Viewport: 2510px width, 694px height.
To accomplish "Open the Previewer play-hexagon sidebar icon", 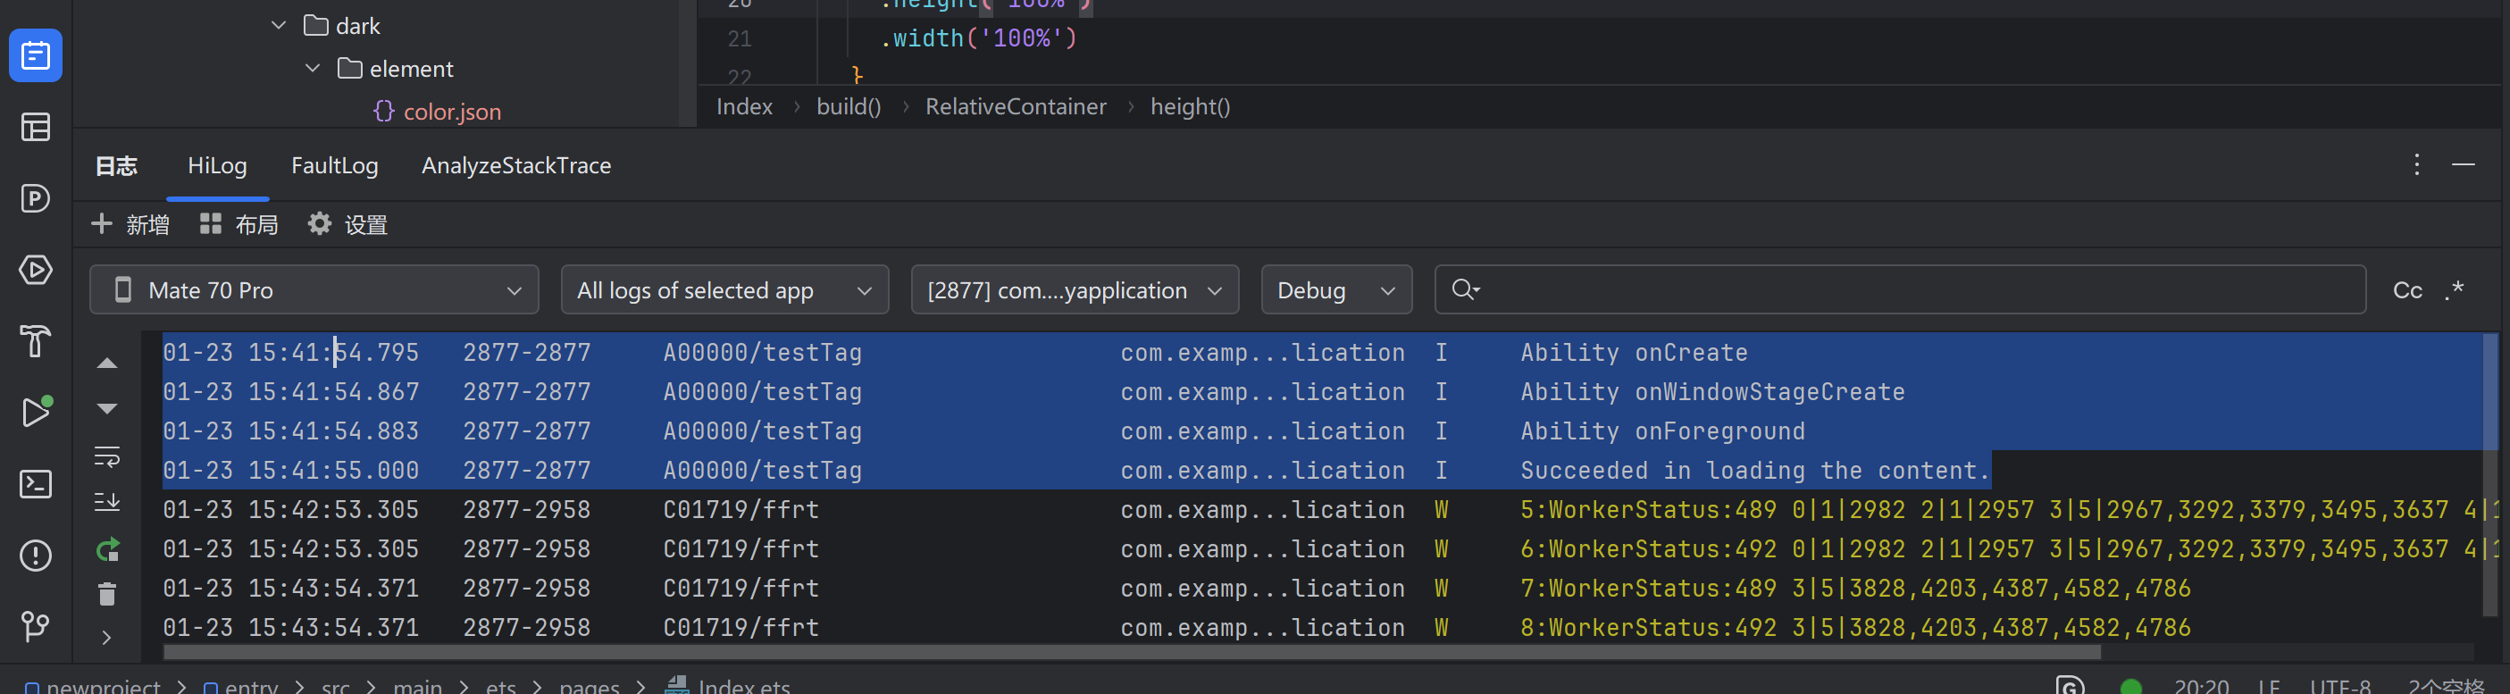I will coord(36,270).
